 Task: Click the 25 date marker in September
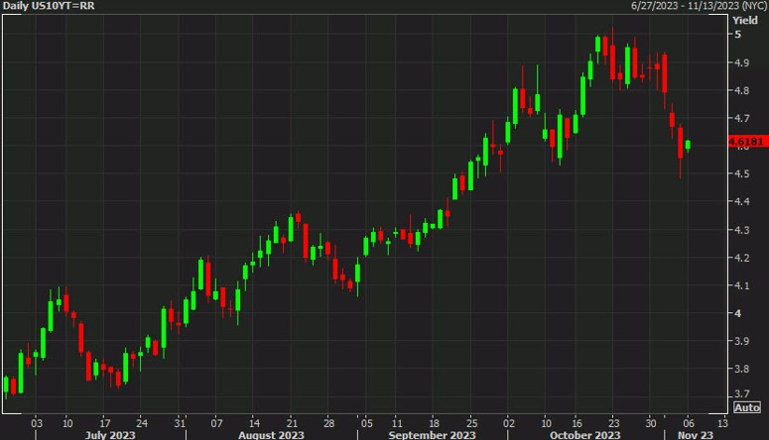click(x=471, y=423)
